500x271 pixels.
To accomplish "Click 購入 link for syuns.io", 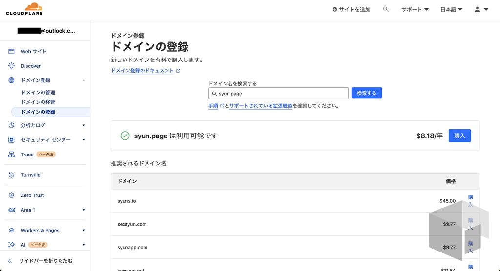I will pyautogui.click(x=470, y=201).
